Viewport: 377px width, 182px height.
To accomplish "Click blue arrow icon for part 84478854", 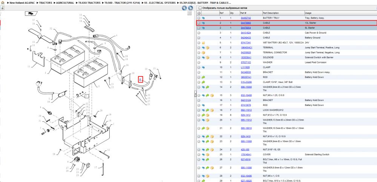I will (x=203, y=28).
